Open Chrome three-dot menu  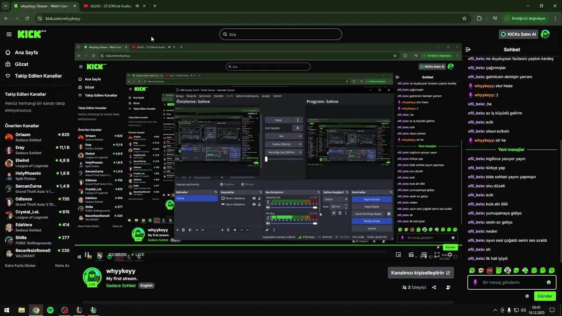pyautogui.click(x=556, y=18)
